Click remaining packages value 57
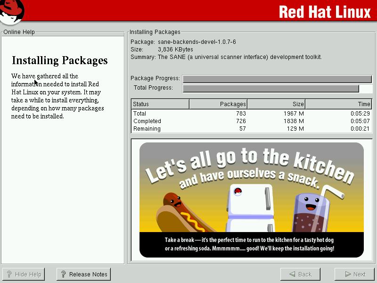This screenshot has width=377, height=283. [243, 129]
